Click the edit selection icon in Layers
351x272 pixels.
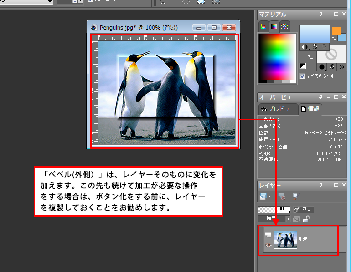click(x=295, y=196)
